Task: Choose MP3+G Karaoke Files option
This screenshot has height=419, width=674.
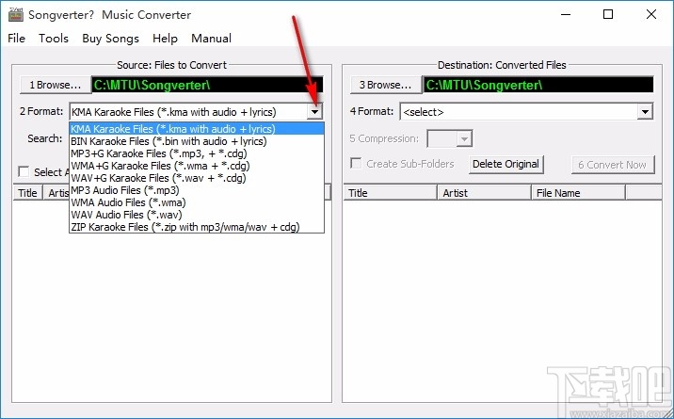Action: click(x=197, y=153)
